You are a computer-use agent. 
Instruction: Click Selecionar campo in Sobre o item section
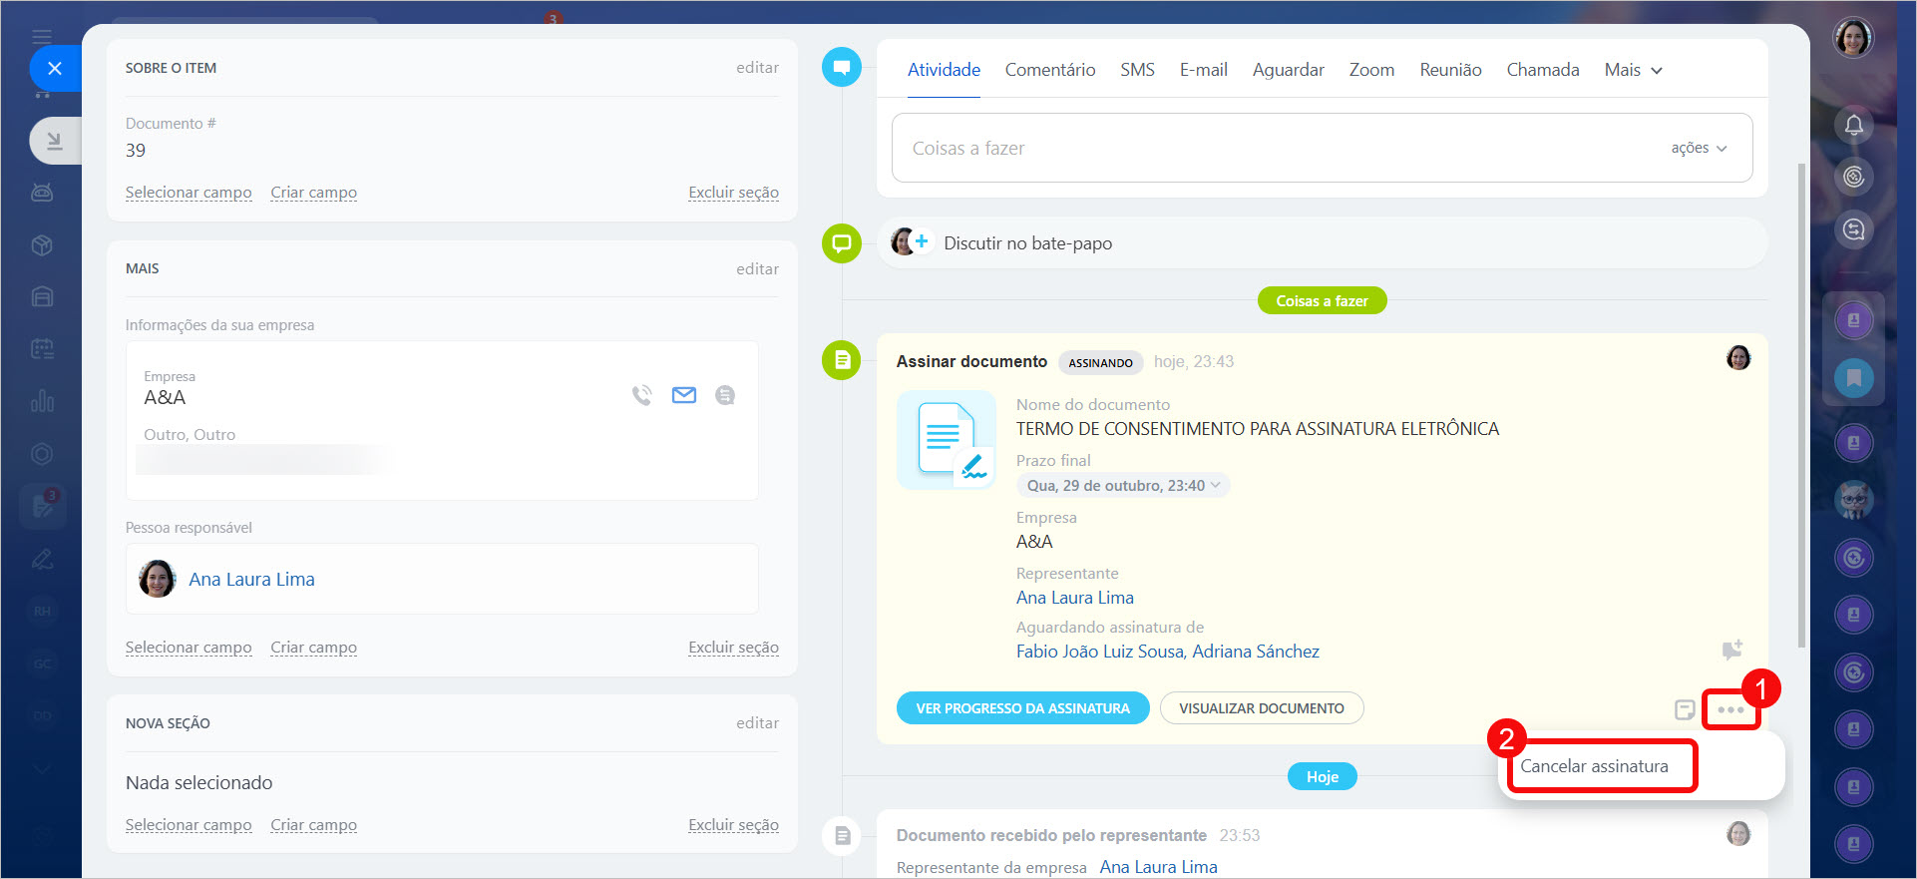[x=189, y=193]
